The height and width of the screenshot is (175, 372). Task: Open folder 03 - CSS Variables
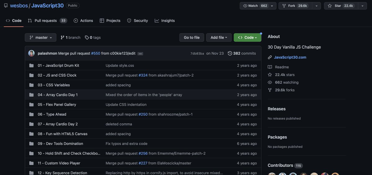(x=54, y=85)
